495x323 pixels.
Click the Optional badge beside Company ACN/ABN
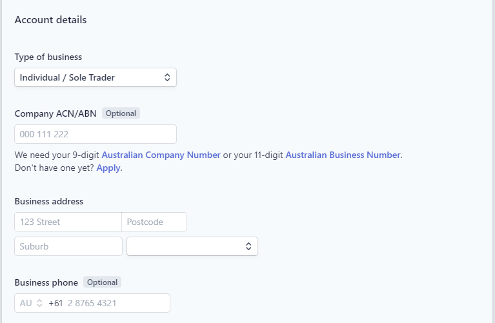pyautogui.click(x=121, y=113)
